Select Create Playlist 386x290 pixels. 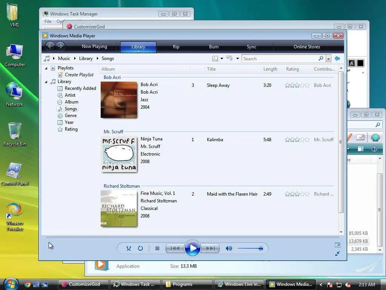coord(79,75)
